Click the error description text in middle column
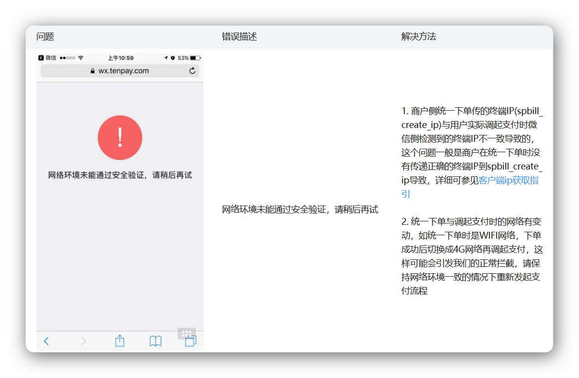 click(300, 210)
